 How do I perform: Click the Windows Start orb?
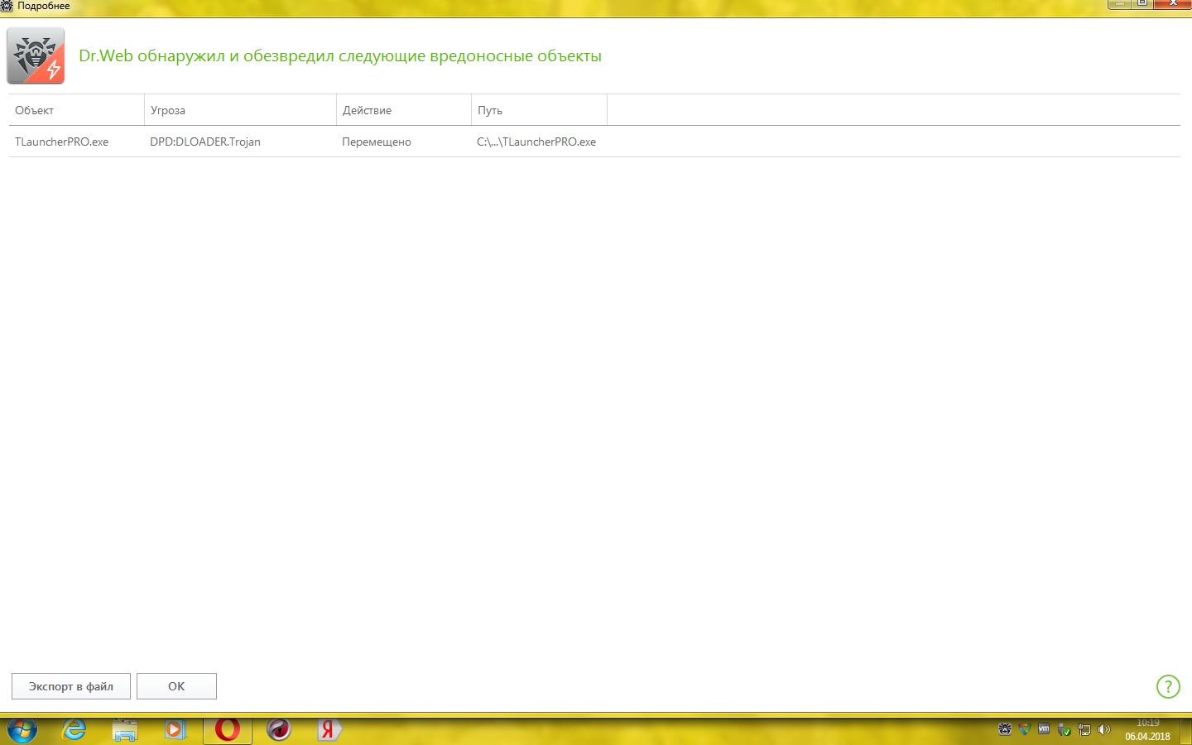[x=22, y=730]
